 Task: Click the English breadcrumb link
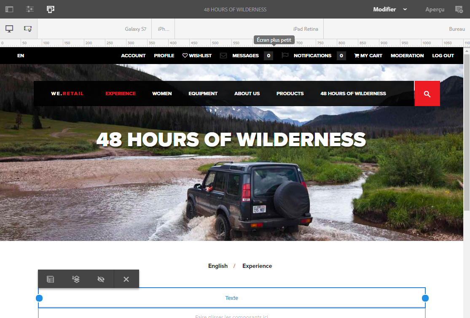click(218, 266)
